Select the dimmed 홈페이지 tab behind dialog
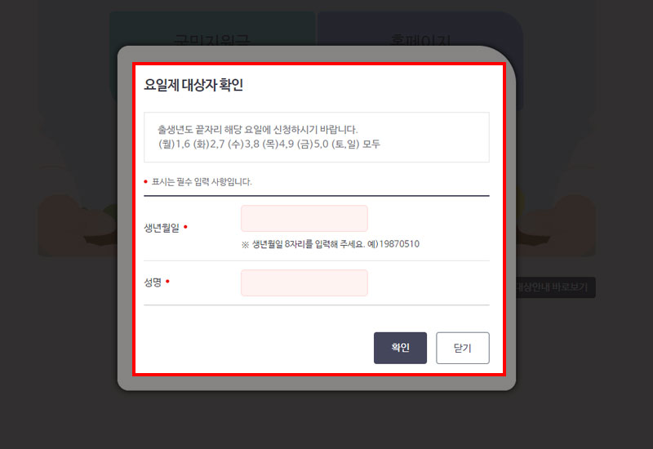Image resolution: width=653 pixels, height=449 pixels. [420, 41]
